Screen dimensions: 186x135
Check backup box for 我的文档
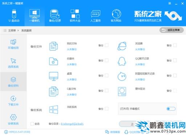pos(106,45)
